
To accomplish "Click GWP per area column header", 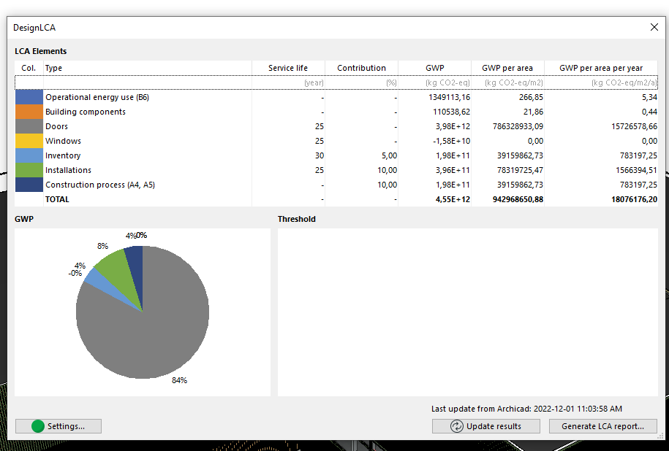I will click(507, 68).
